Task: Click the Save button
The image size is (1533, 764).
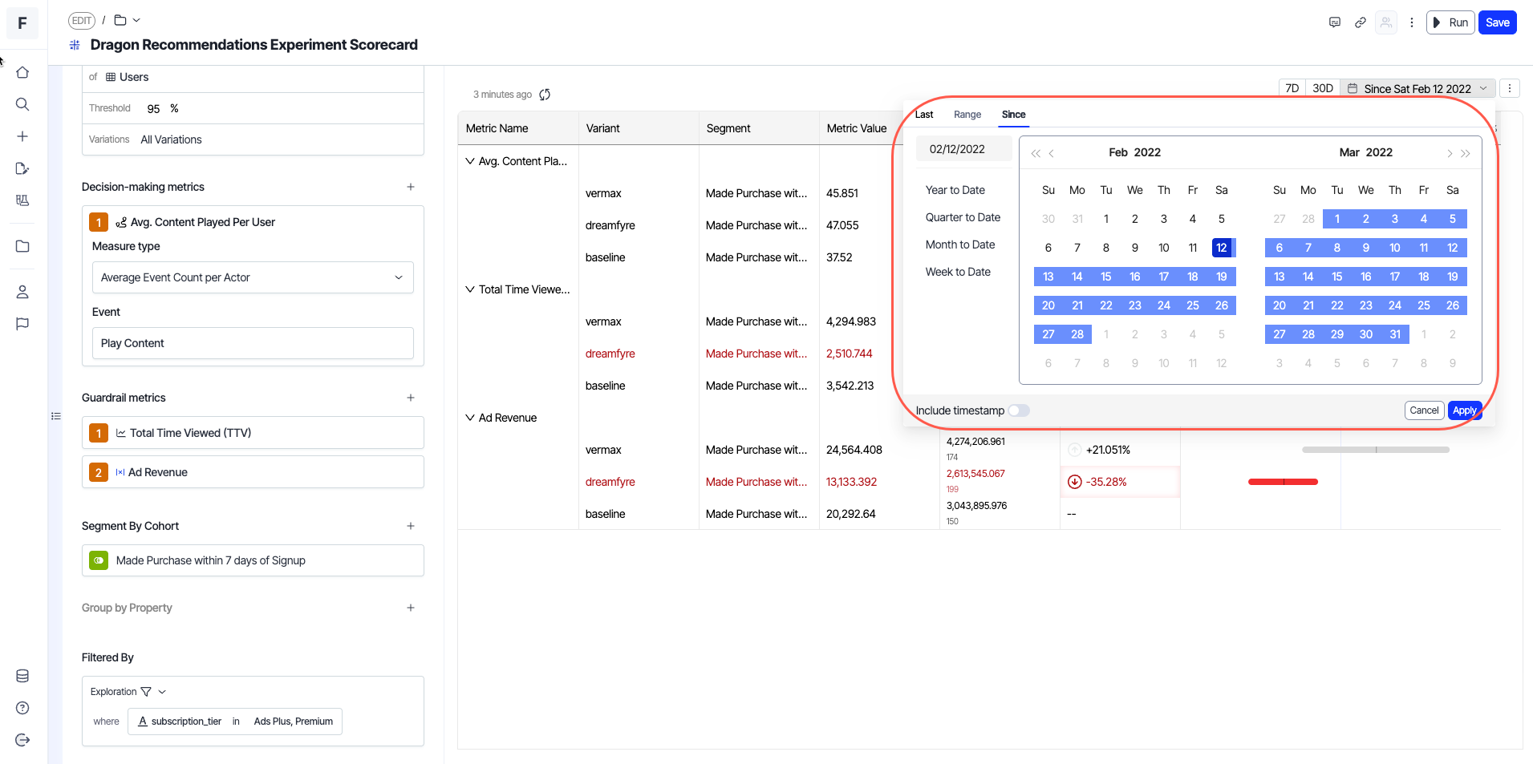Action: tap(1497, 22)
